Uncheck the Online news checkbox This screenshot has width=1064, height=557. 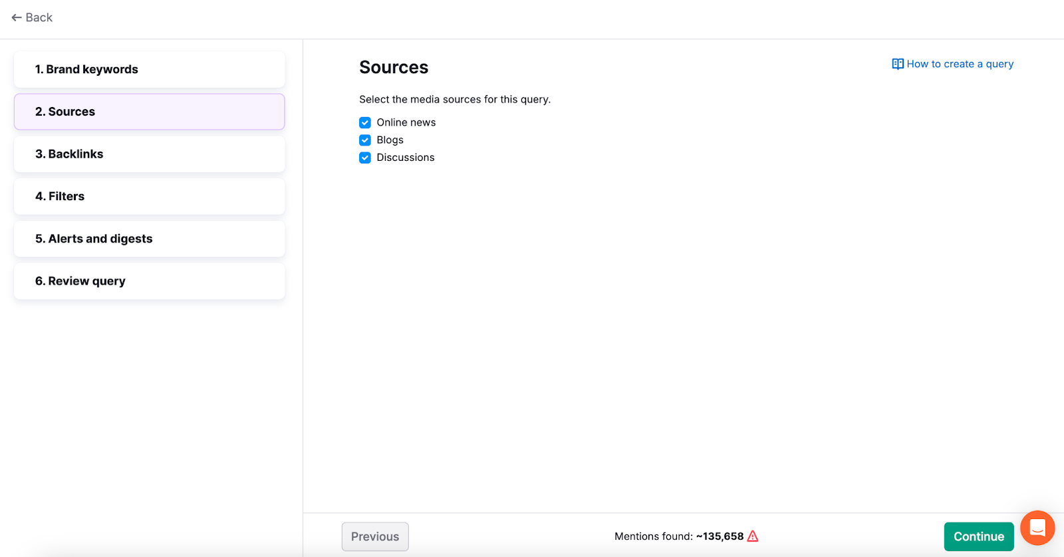coord(365,123)
